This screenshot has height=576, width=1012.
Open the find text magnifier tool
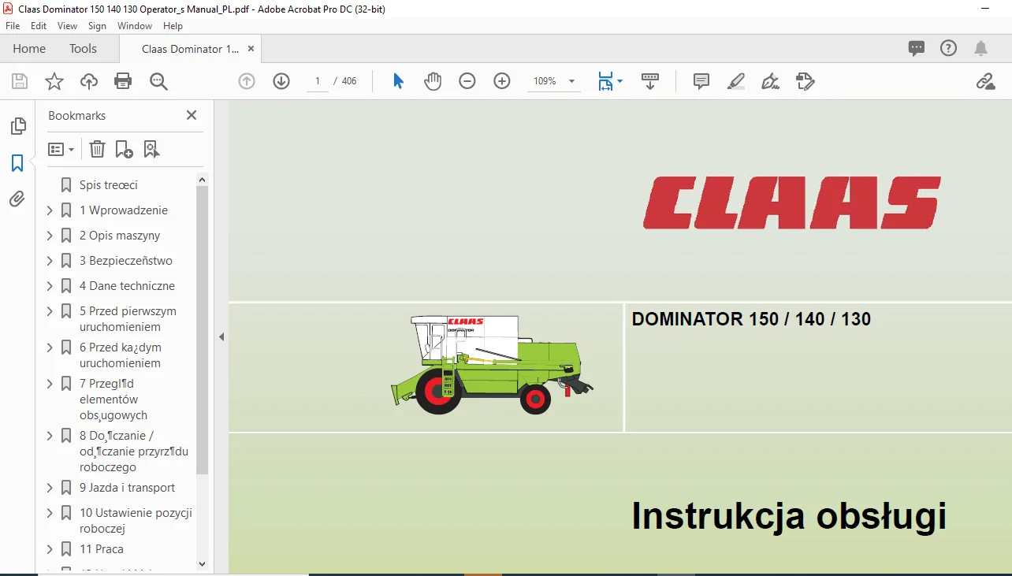[159, 81]
